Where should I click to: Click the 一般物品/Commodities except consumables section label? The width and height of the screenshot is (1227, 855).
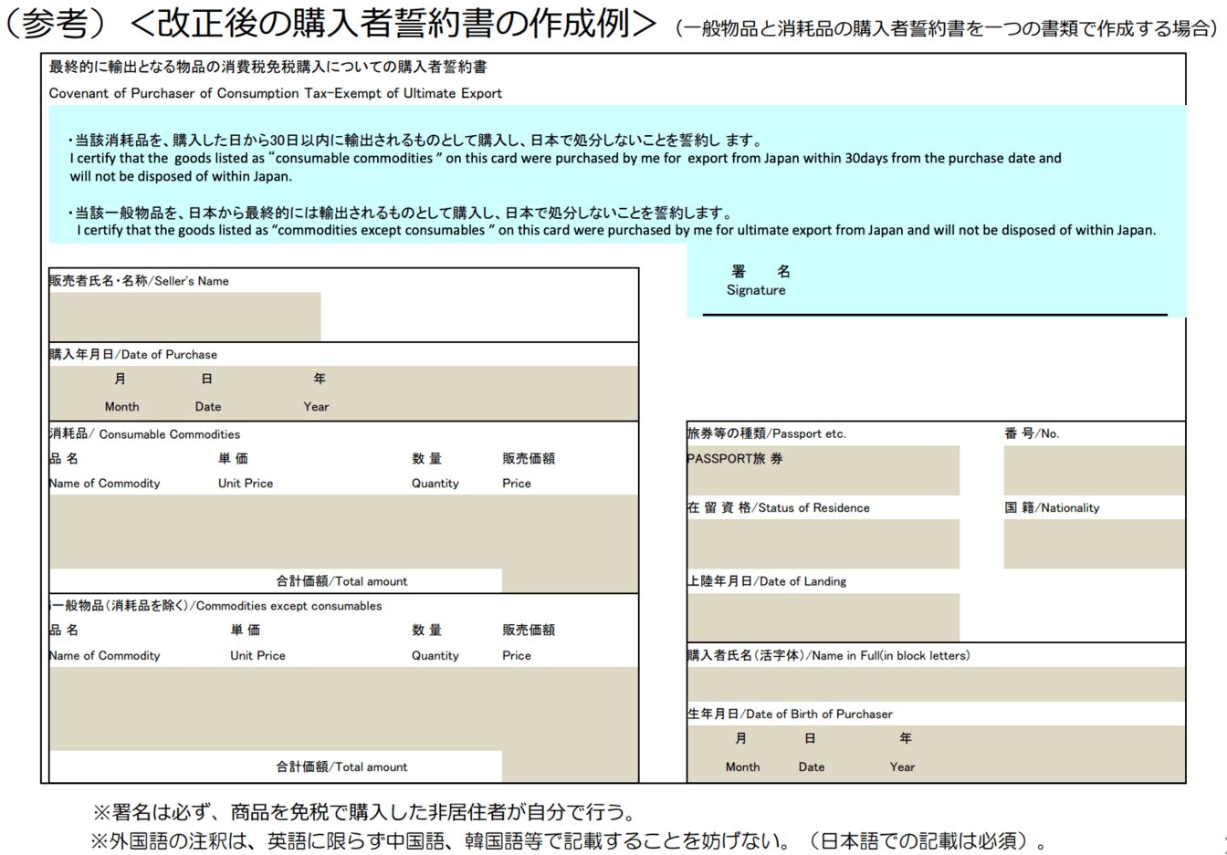click(216, 606)
